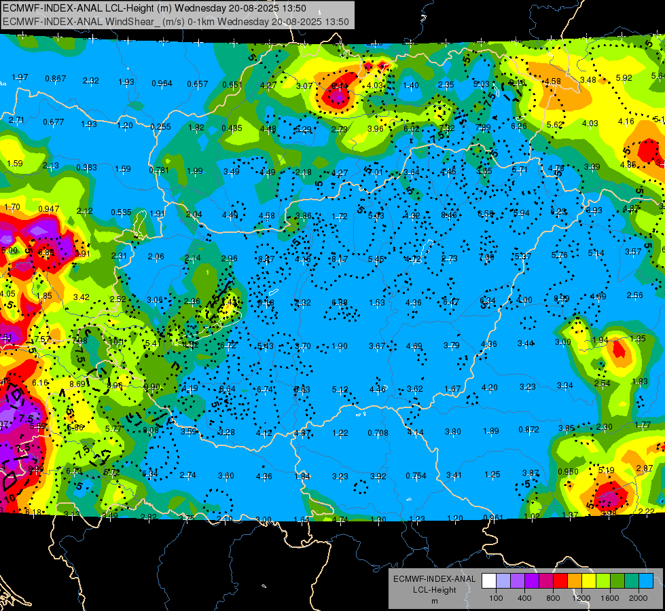Click the legend tick label '1600'
This screenshot has width=665, height=611.
coord(610,598)
